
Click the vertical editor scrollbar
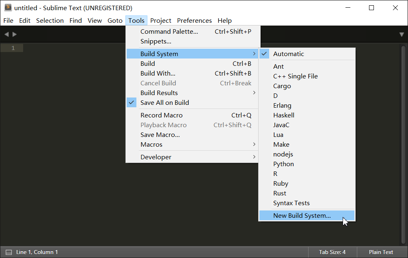[x=403, y=144]
